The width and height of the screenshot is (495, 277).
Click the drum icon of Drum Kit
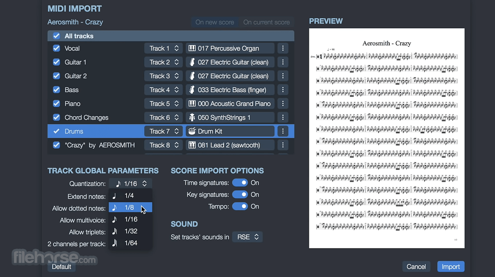coord(192,131)
